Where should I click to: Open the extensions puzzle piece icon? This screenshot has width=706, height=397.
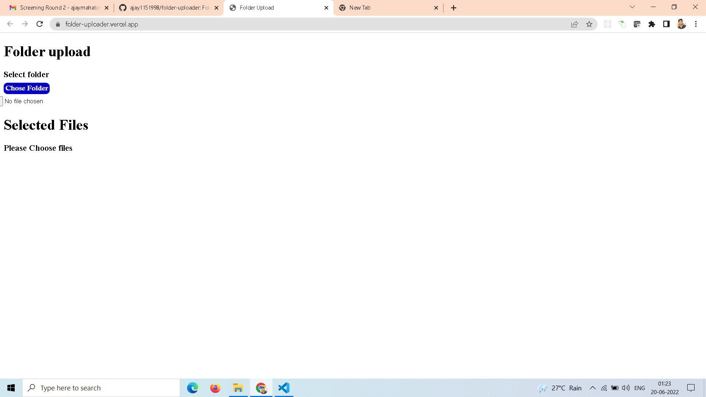pos(652,24)
